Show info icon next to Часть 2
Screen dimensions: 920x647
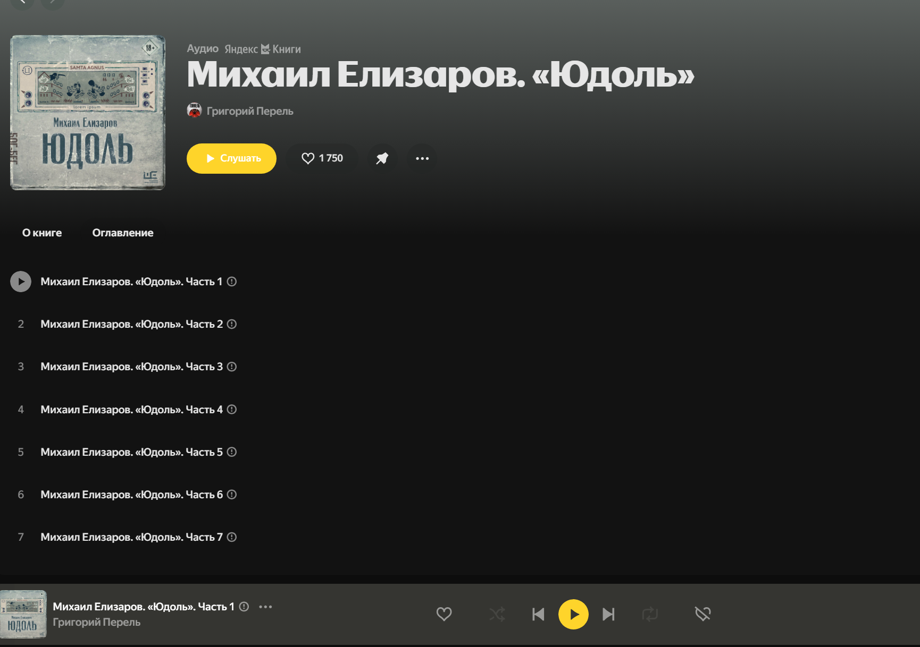[x=232, y=324]
